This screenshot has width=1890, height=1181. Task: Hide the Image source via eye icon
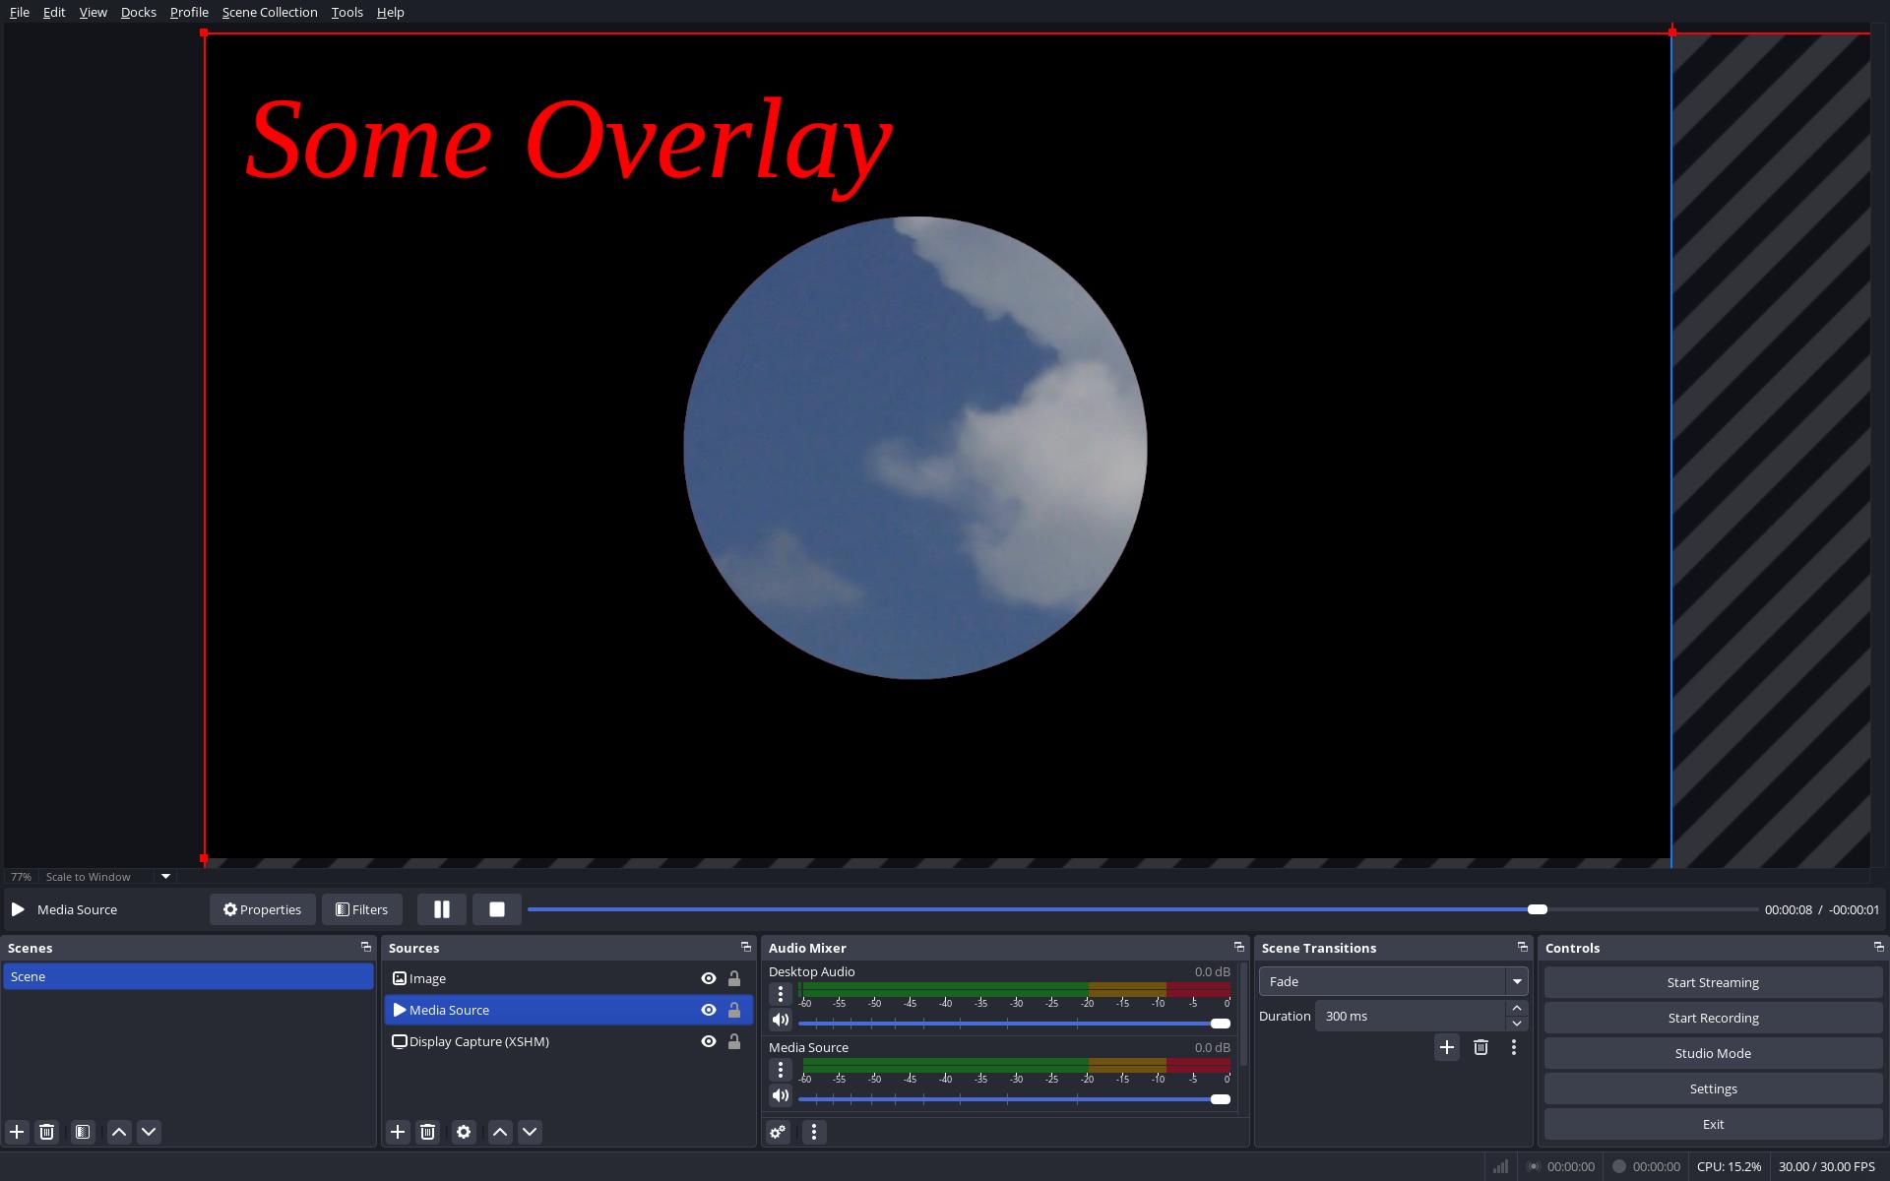[x=708, y=978]
